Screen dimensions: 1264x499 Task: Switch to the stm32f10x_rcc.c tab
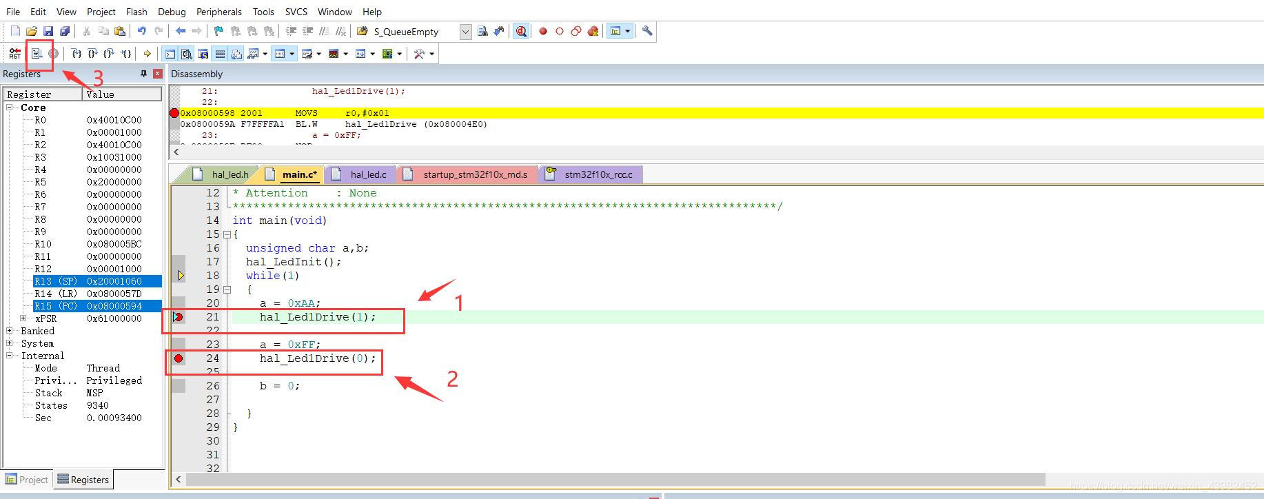coord(590,174)
